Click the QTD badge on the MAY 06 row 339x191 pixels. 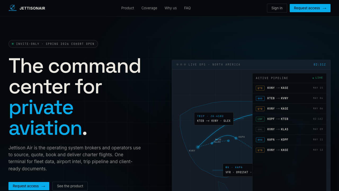coord(260,109)
